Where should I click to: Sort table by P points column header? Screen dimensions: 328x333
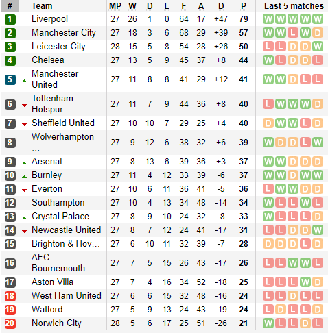244,6
